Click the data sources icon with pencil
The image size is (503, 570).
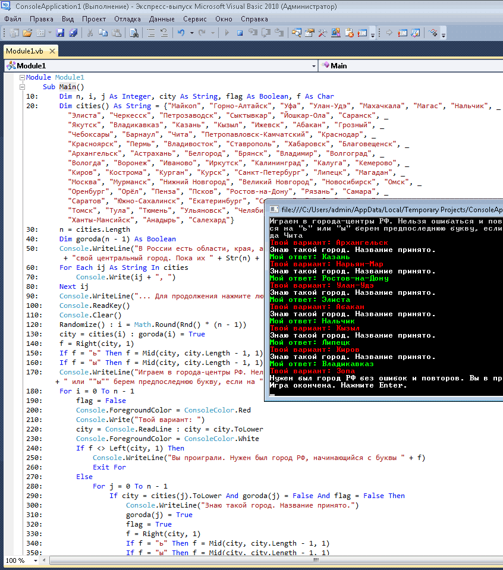pyautogui.click(x=416, y=33)
